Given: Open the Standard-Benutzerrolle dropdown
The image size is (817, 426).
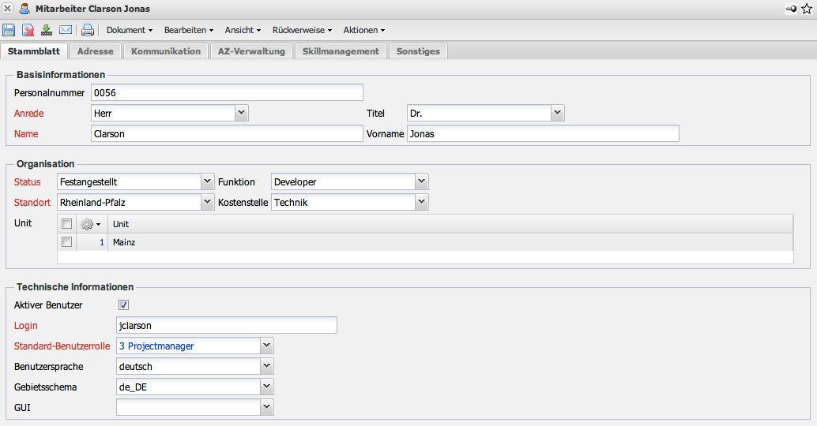Looking at the screenshot, I should point(267,346).
